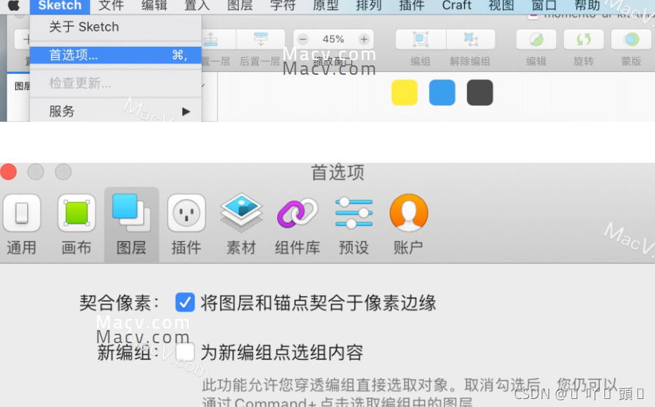Screen dimensions: 655x407
Task: Choose 关于 Sketch menu entry
Action: click(116, 27)
